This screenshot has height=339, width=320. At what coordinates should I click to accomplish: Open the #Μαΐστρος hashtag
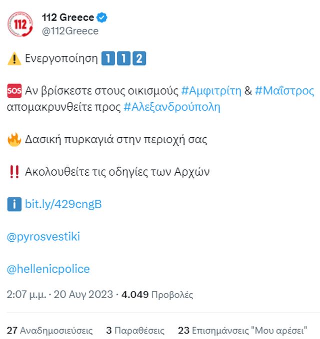(x=284, y=91)
